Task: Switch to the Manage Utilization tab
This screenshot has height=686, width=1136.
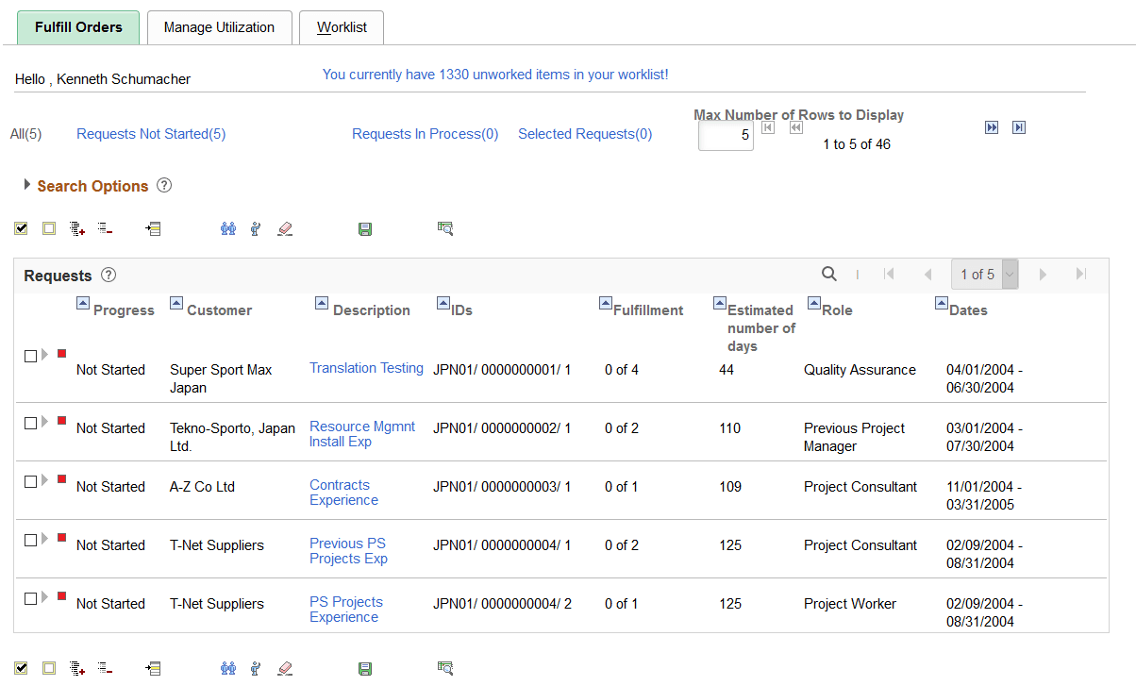Action: [219, 27]
